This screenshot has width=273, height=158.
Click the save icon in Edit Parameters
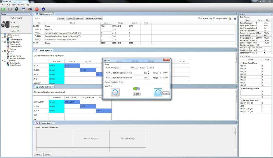[x=235, y=19]
